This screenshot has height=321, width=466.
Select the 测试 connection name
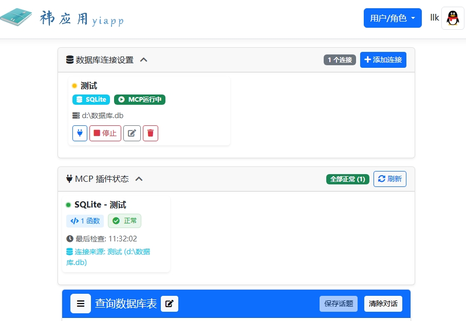pyautogui.click(x=89, y=86)
